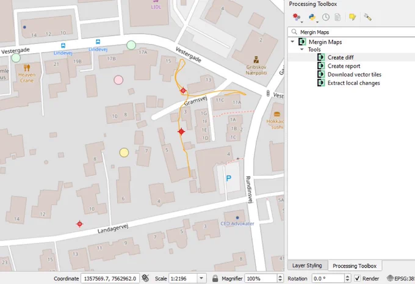The height and width of the screenshot is (284, 415).
Task: Click the red crosshair marker near Gramsvej
Action: click(183, 90)
